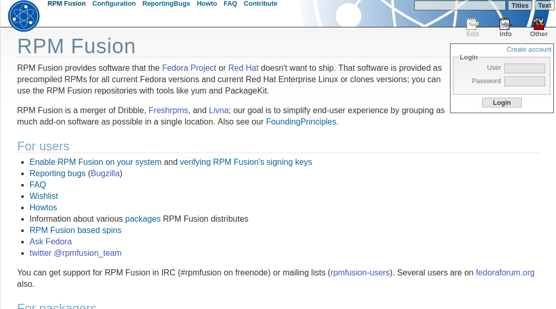Open the Create account link

pos(529,49)
